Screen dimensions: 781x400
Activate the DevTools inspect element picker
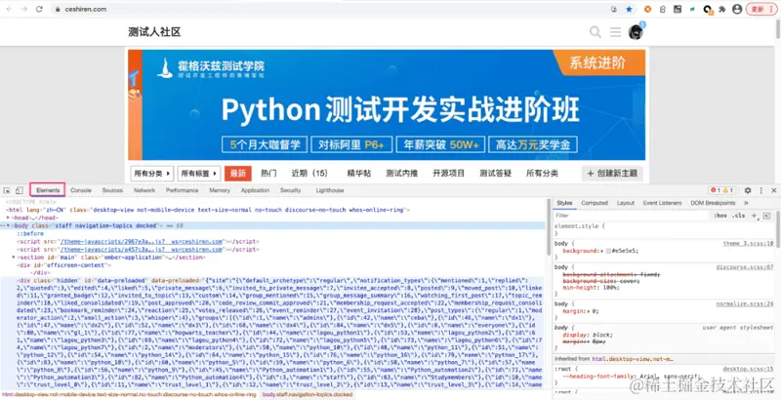(7, 190)
